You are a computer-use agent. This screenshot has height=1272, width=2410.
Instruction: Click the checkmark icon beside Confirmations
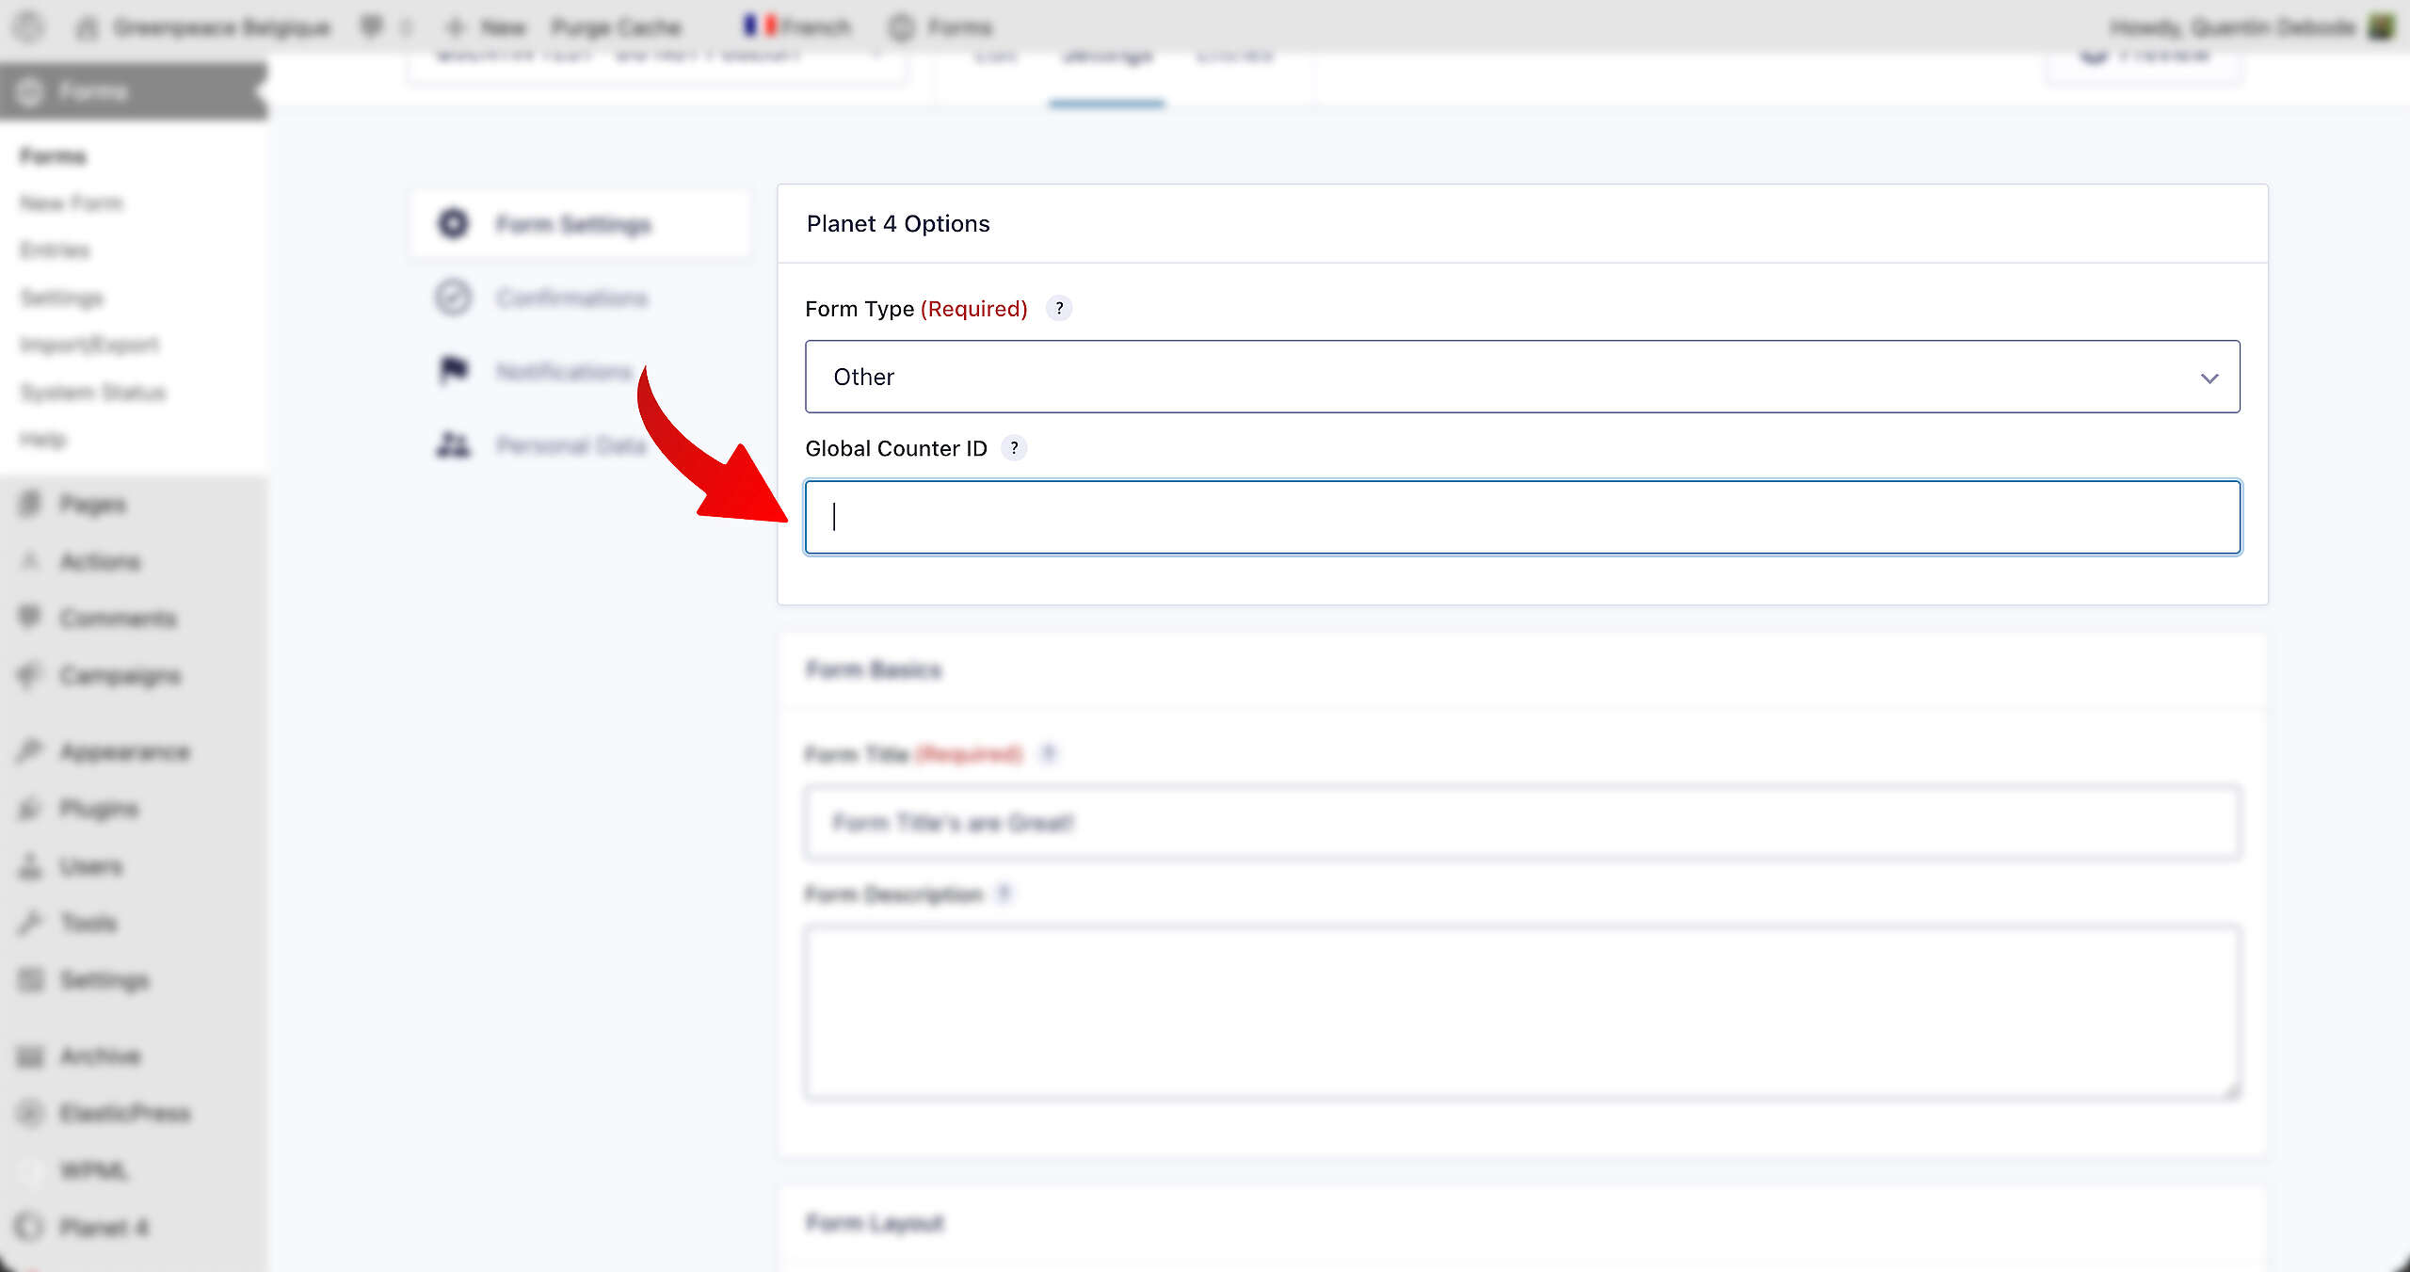[x=453, y=298]
